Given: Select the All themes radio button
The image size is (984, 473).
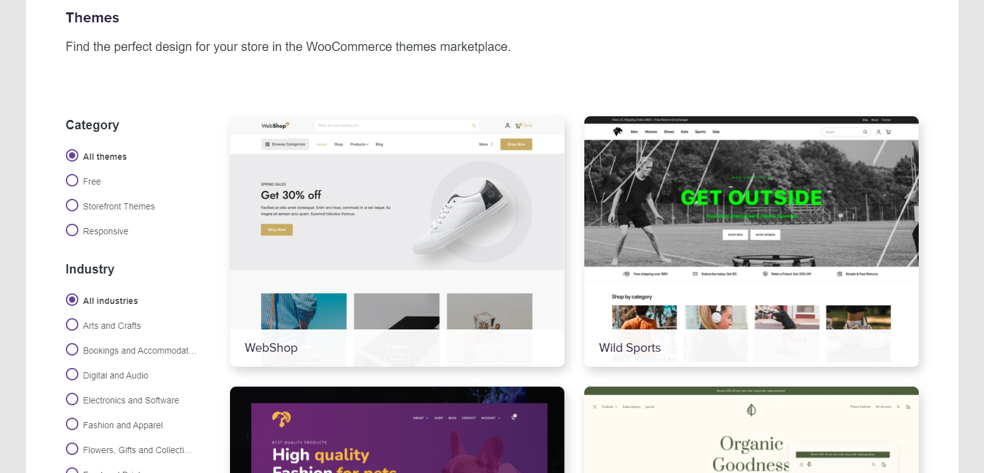Looking at the screenshot, I should click(72, 155).
